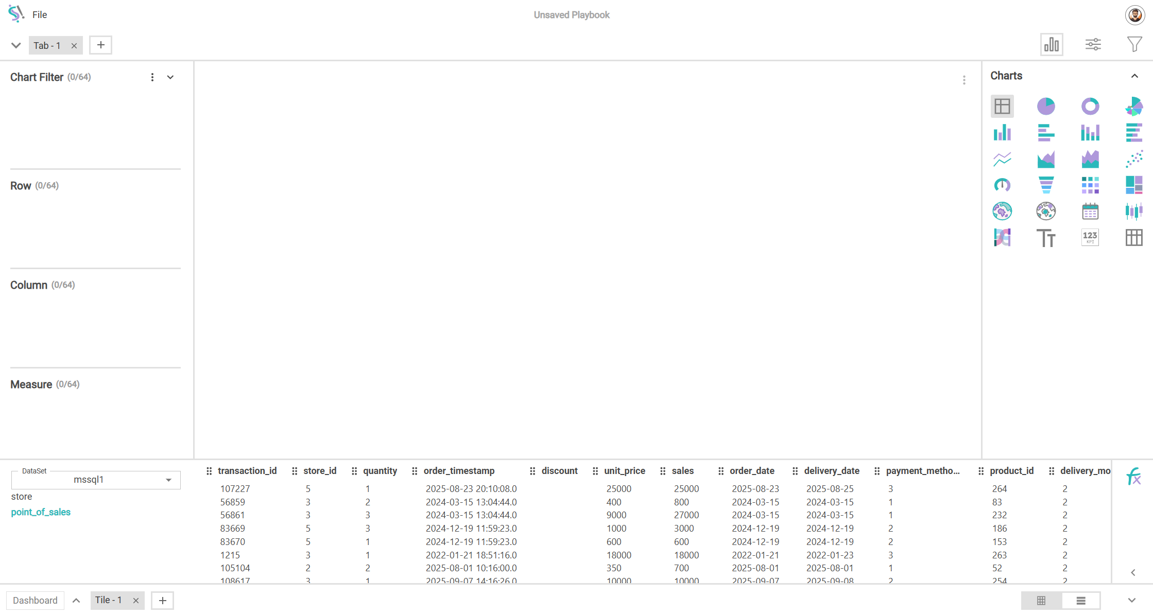This screenshot has height=615, width=1153.
Task: Select the point_of_sales table link
Action: point(41,512)
